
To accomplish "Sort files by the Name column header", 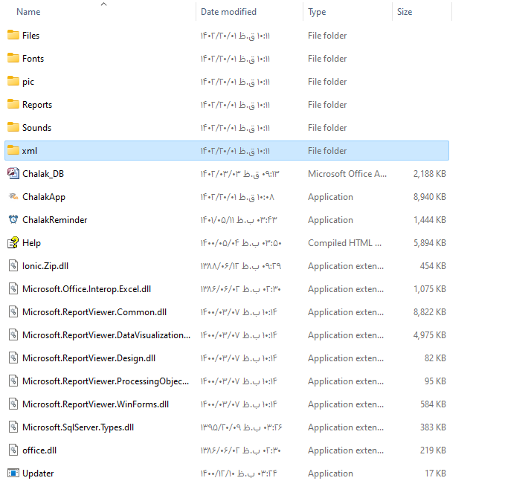I will pos(28,12).
